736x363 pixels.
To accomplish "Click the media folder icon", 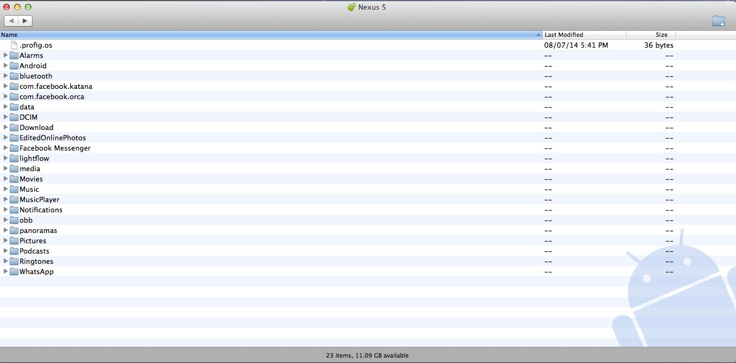I will 14,168.
